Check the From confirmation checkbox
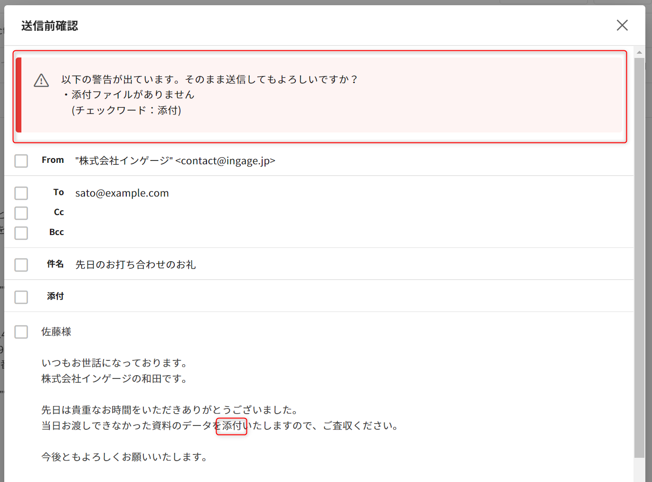The height and width of the screenshot is (482, 652). [21, 161]
